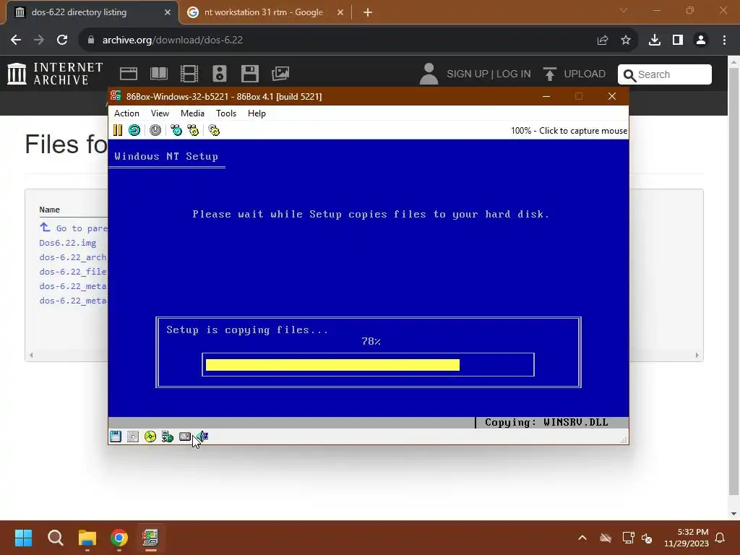Screen dimensions: 740x555
Task: Click the network status icon in 86Box
Action: [x=168, y=436]
